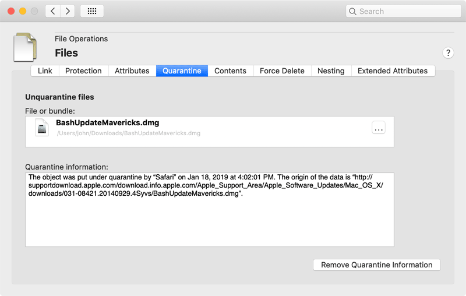Open the Protection tab

point(83,71)
